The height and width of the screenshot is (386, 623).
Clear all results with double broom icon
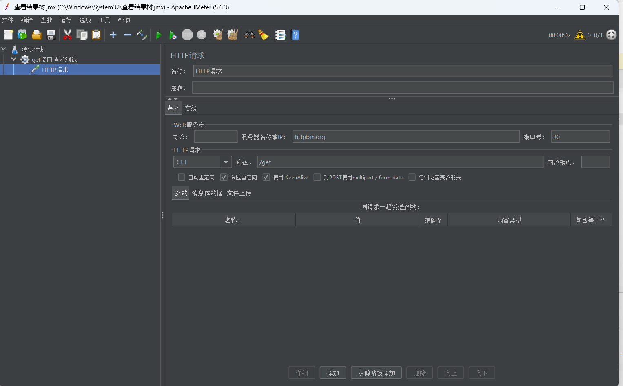coord(233,35)
